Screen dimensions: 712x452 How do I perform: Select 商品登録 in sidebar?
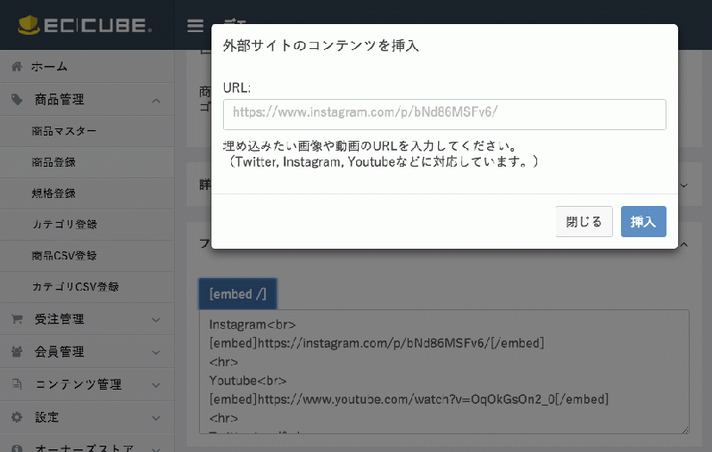coord(87,162)
